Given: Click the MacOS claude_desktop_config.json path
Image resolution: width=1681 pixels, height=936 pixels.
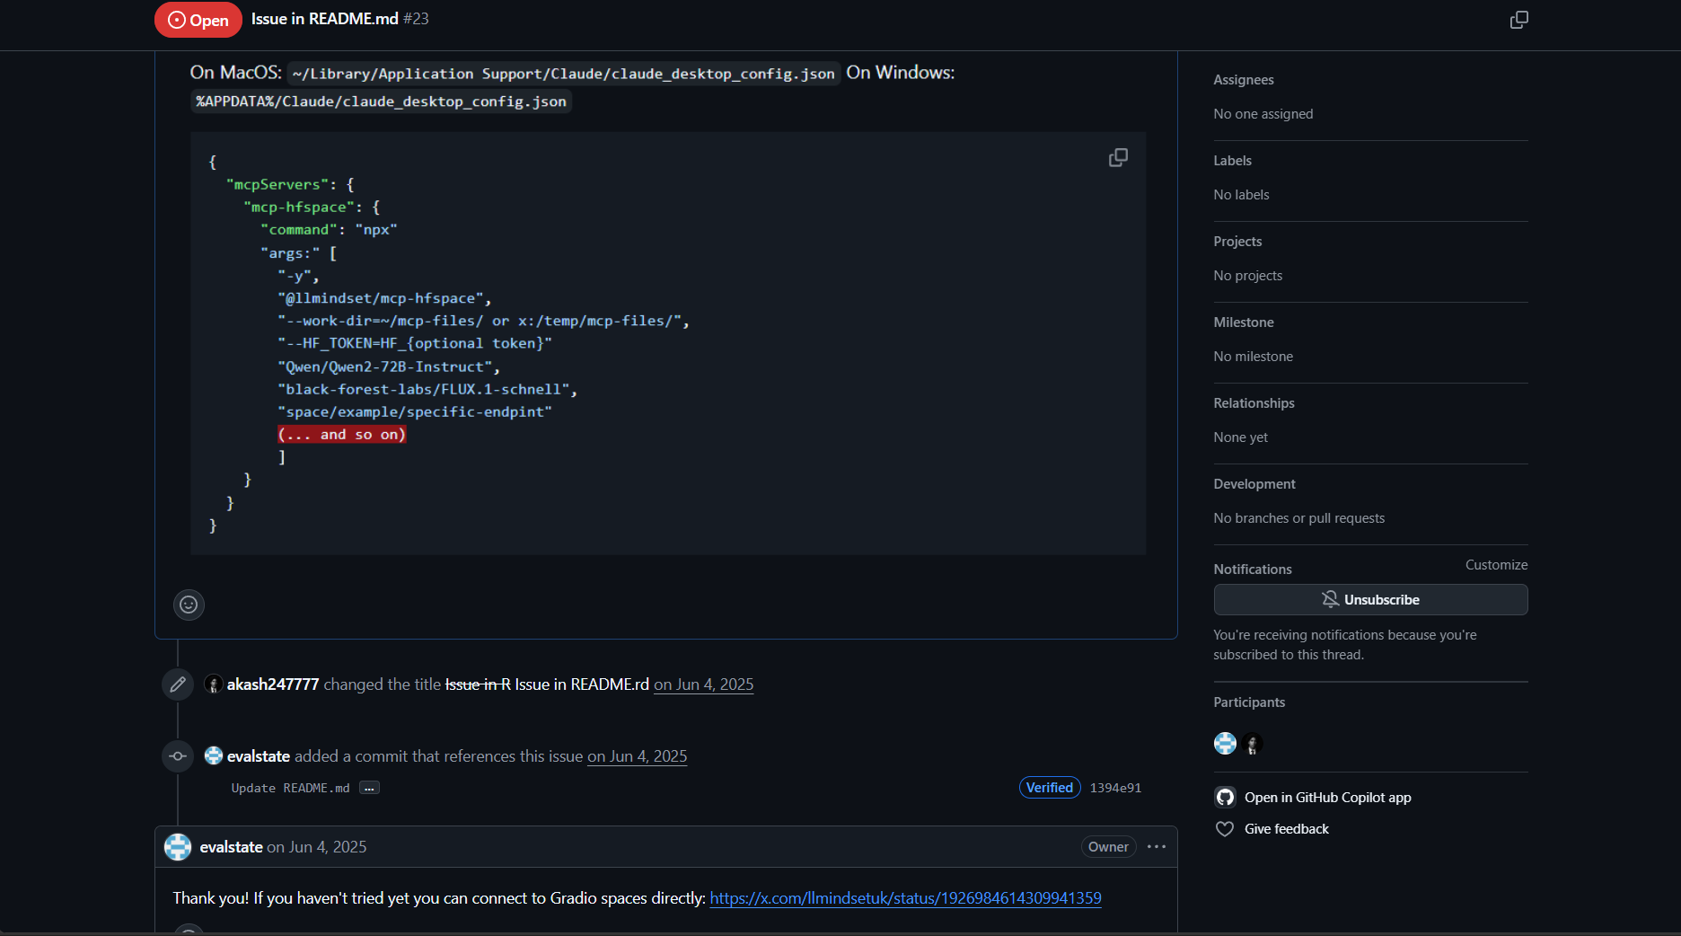Looking at the screenshot, I should click(563, 74).
